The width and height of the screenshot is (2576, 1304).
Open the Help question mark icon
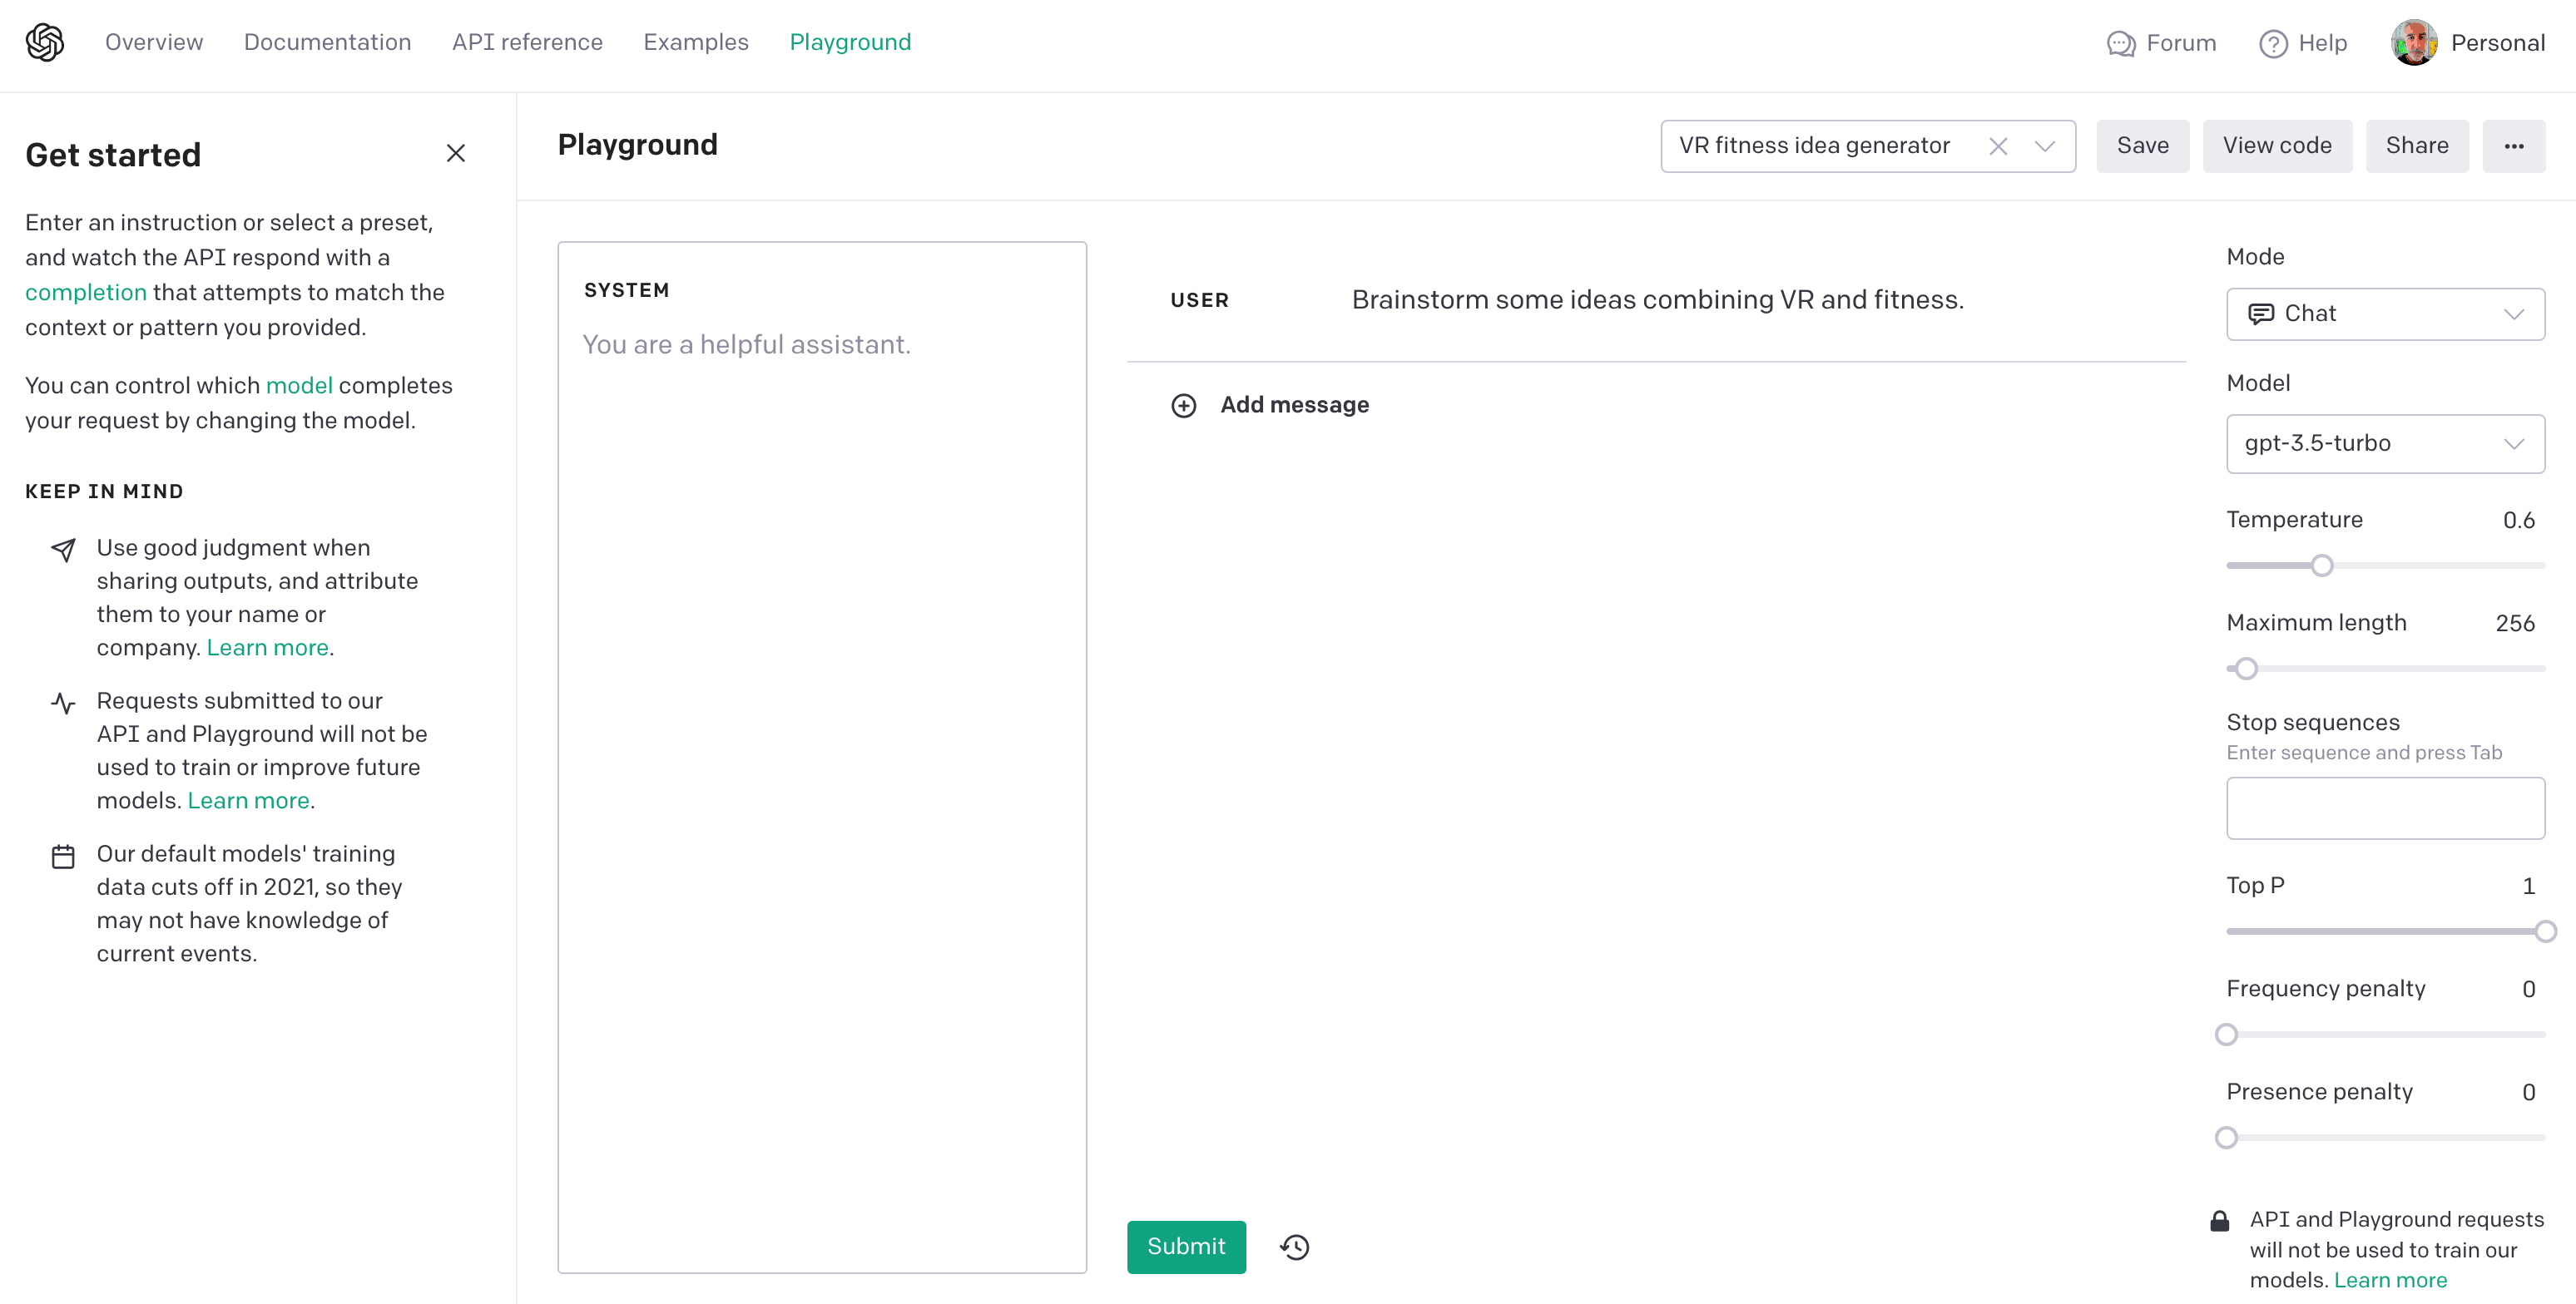[2273, 44]
